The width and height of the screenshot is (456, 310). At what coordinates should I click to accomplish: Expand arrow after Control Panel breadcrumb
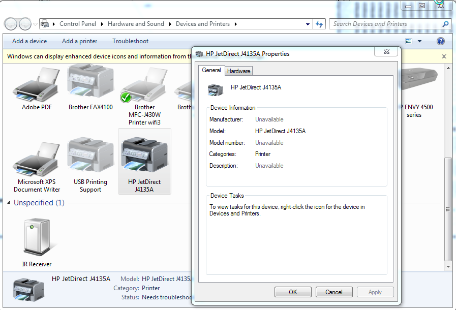pos(102,24)
